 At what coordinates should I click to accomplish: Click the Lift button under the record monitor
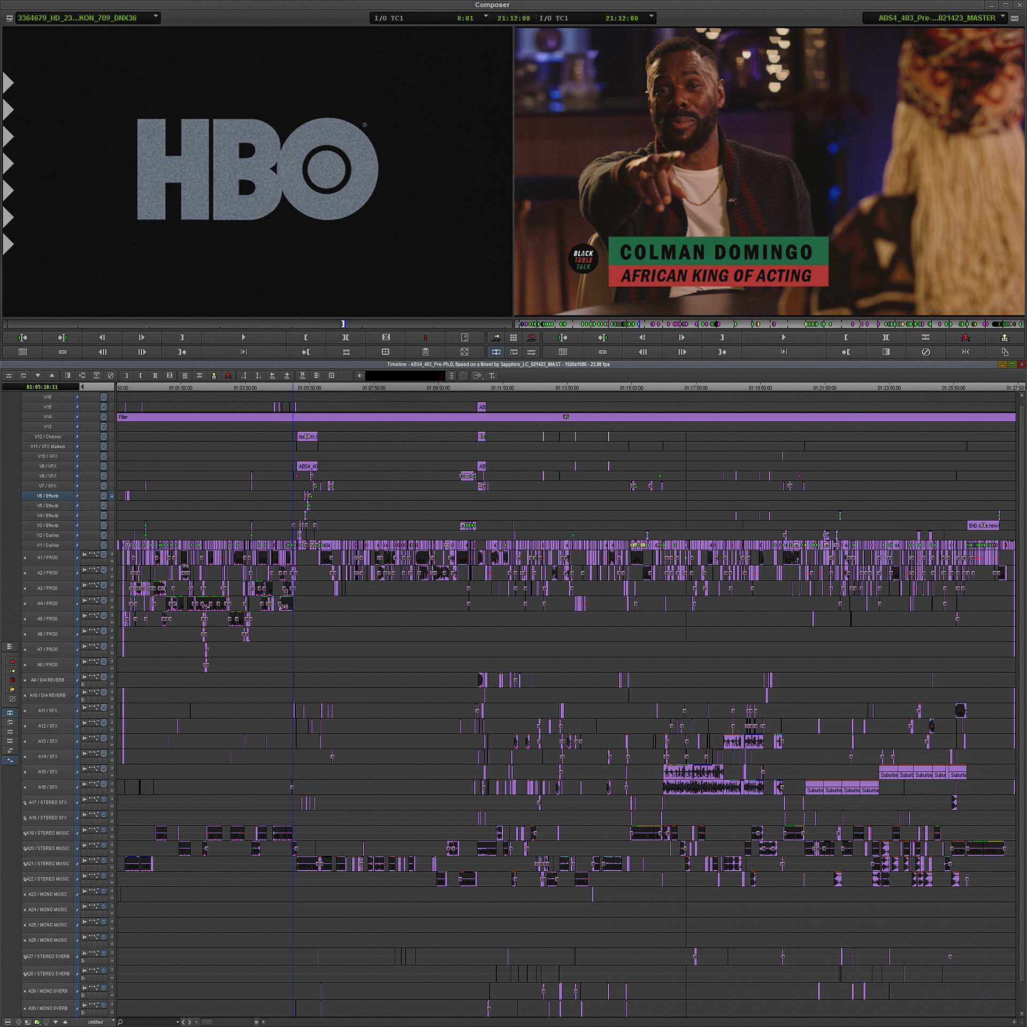(965, 338)
